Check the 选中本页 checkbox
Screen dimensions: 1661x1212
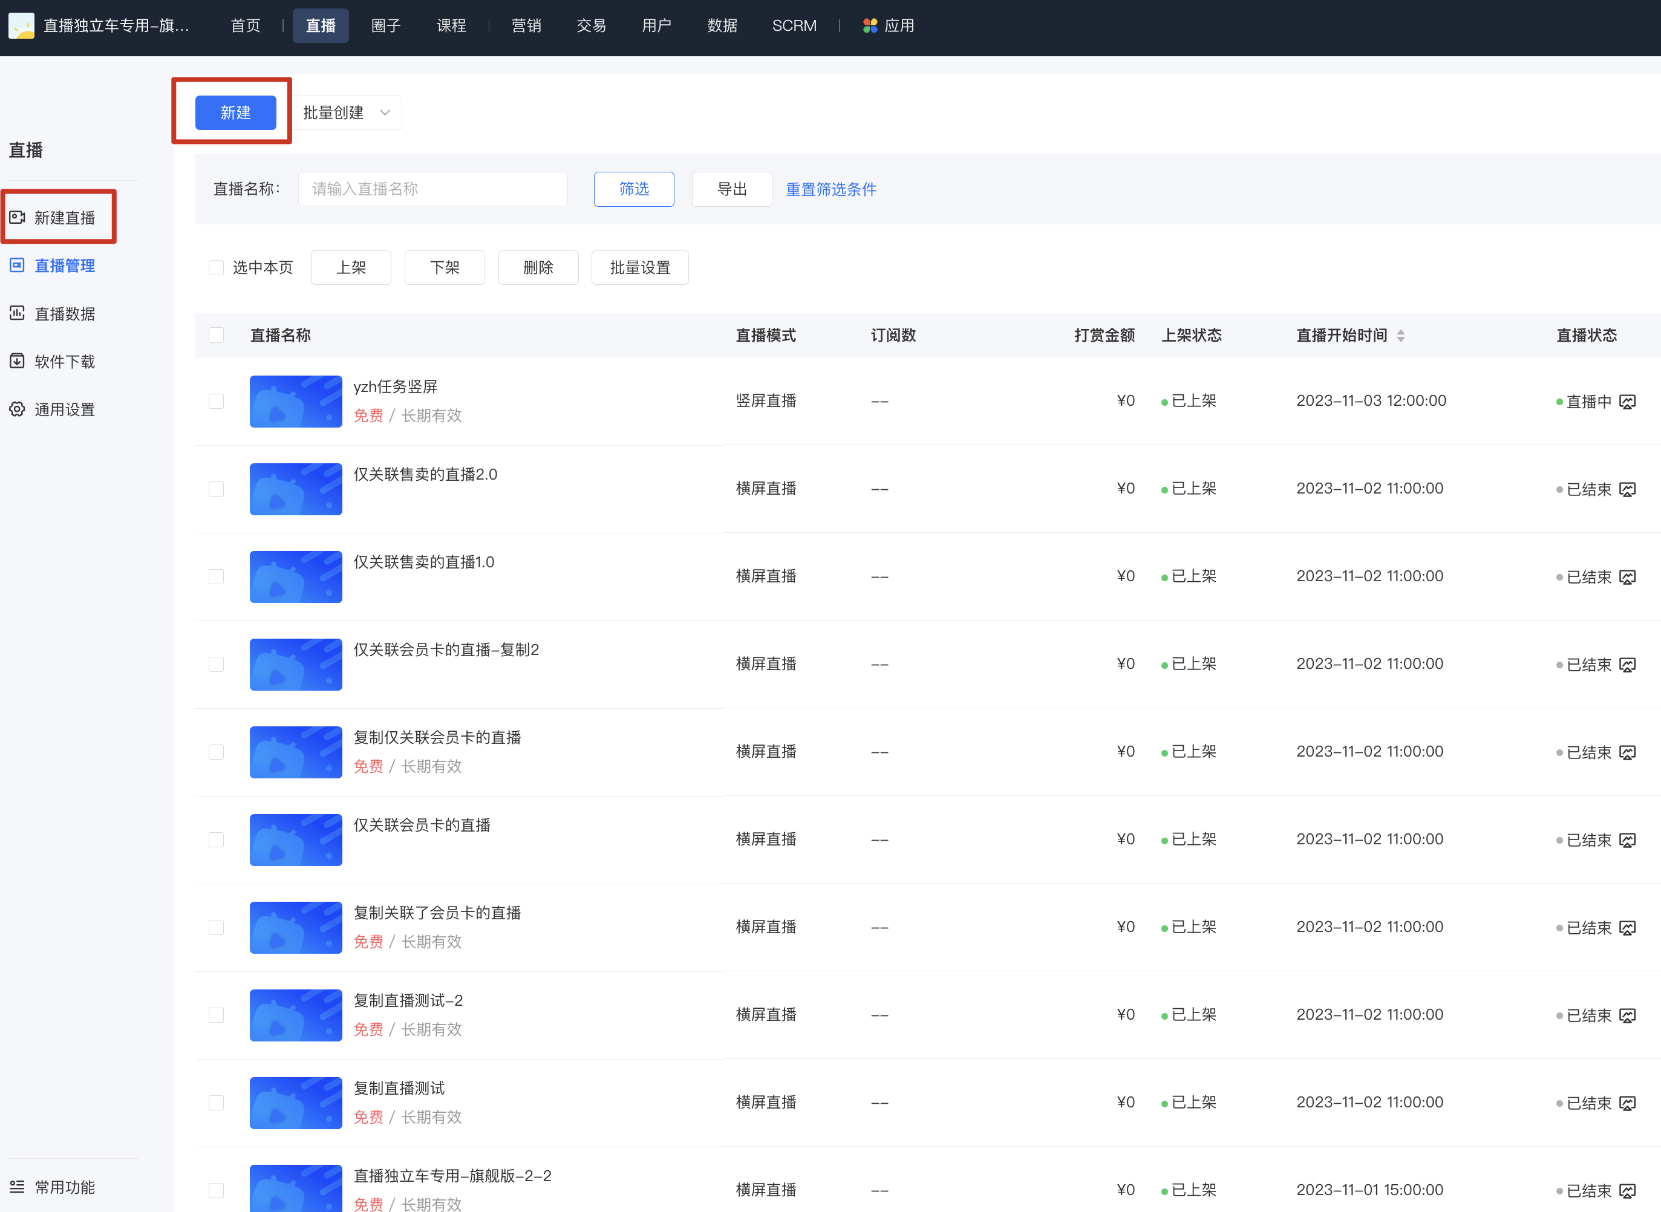pyautogui.click(x=216, y=267)
